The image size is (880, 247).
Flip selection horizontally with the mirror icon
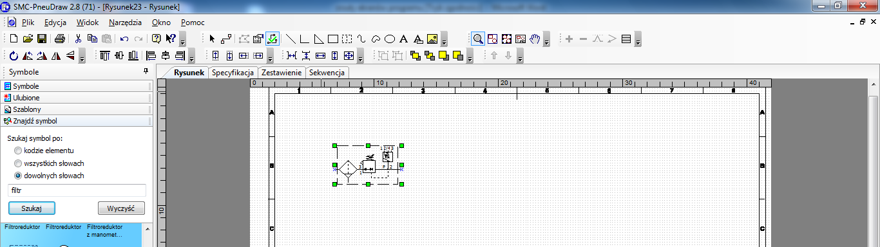click(x=56, y=55)
